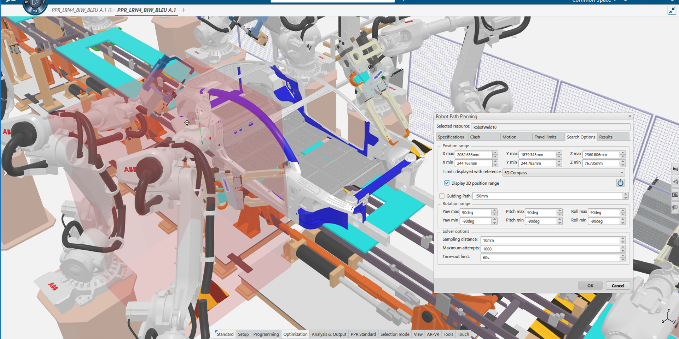Uncheck Display 3D position range
The height and width of the screenshot is (339, 679).
coord(447,183)
